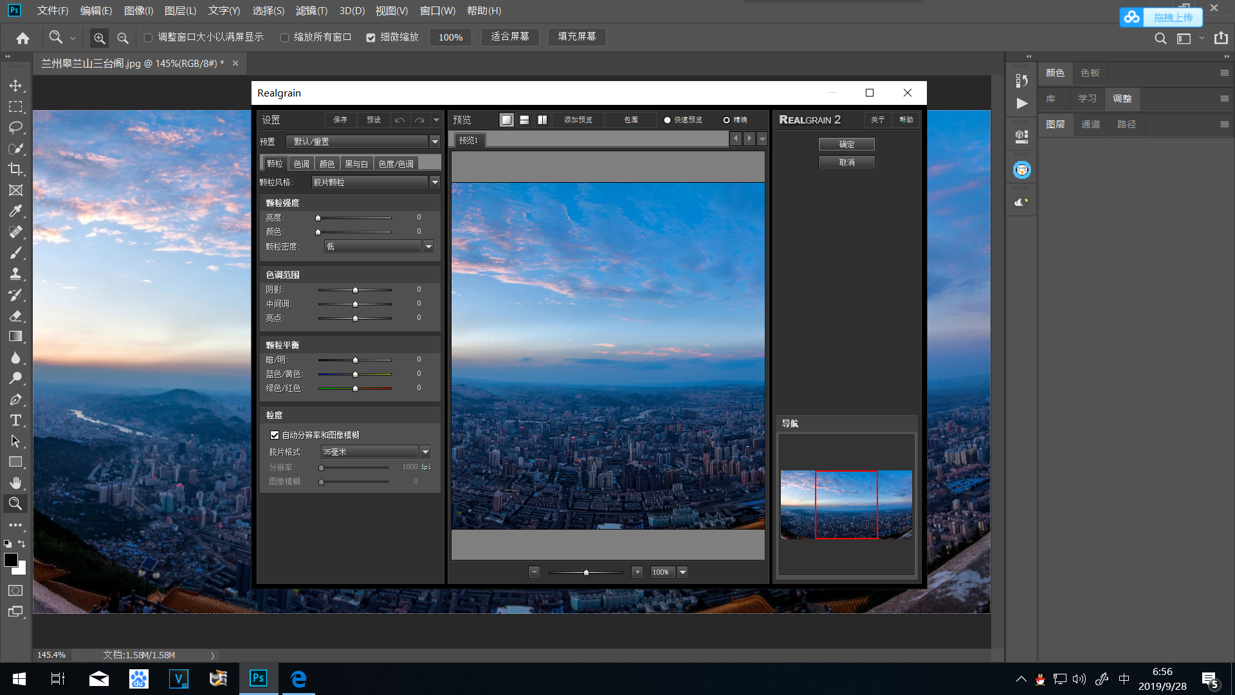Open settings history dropdown arrow next to redo
The height and width of the screenshot is (695, 1235).
436,120
